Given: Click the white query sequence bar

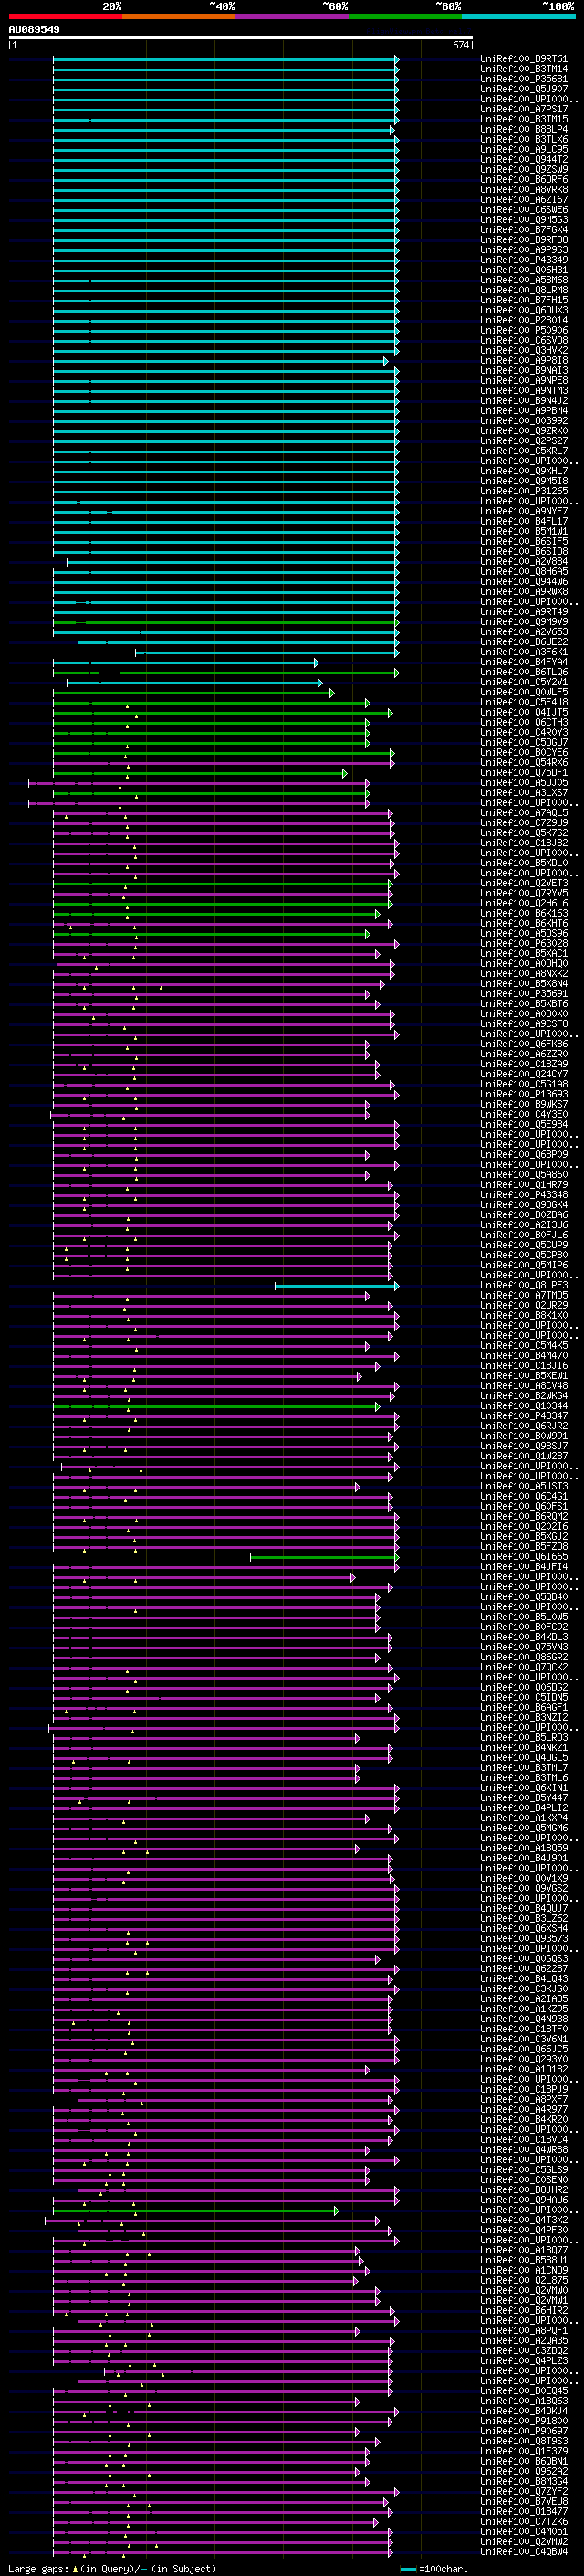Looking at the screenshot, I should [241, 38].
